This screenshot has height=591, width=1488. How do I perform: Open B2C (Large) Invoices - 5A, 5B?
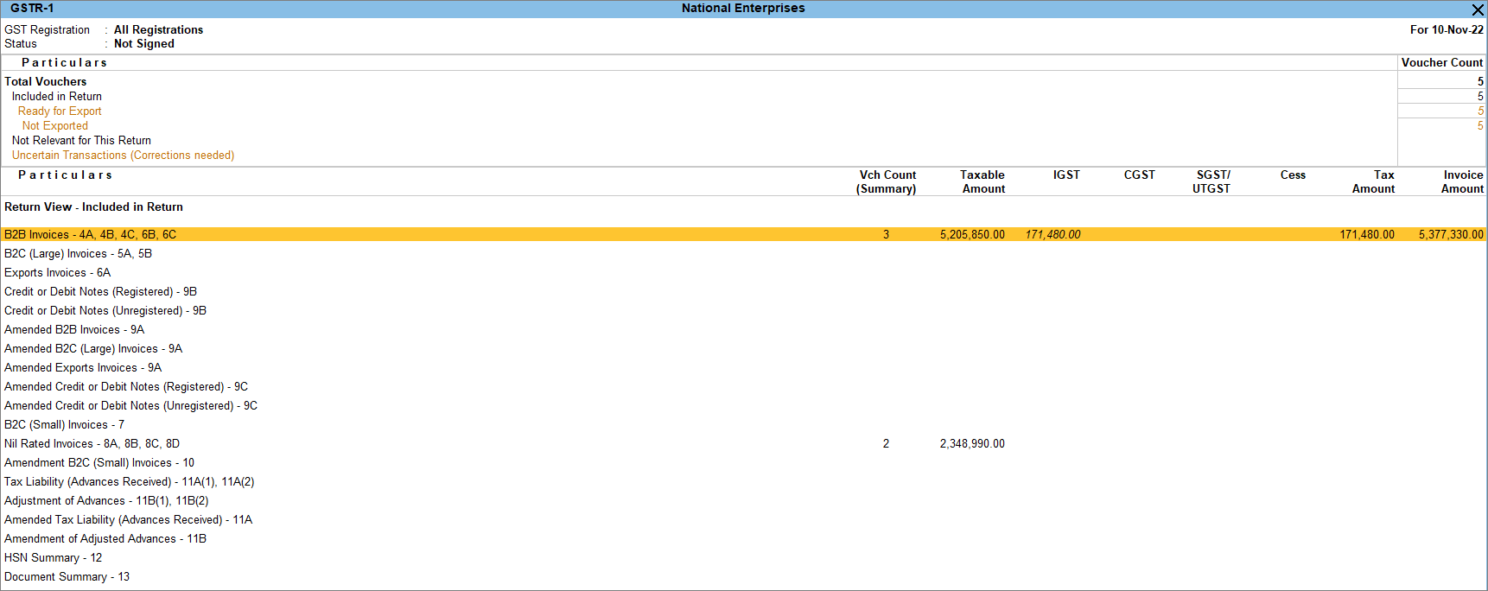[78, 253]
